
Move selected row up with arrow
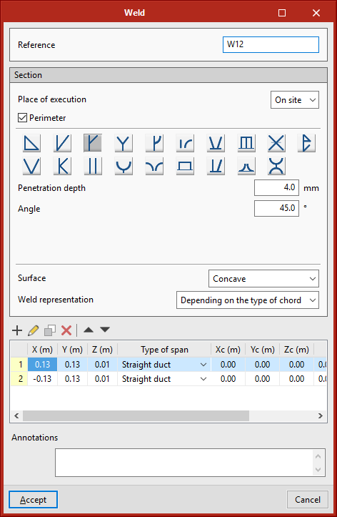pos(89,330)
